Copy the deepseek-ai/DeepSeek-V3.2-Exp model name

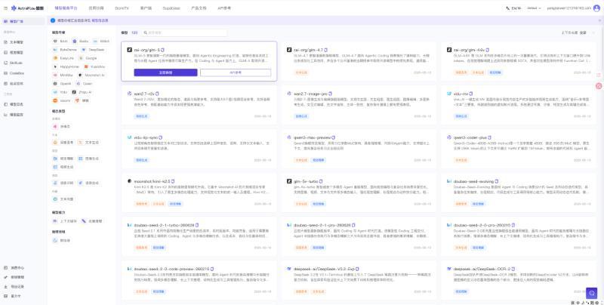(x=357, y=269)
